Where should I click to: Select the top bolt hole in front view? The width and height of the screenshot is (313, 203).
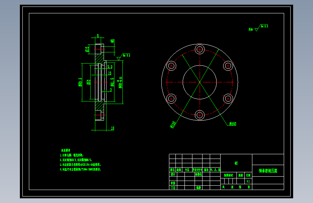coord(200,49)
